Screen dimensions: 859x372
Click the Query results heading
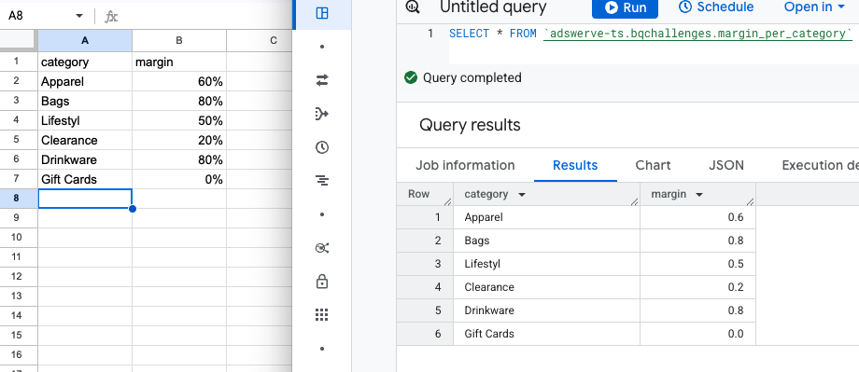(470, 125)
